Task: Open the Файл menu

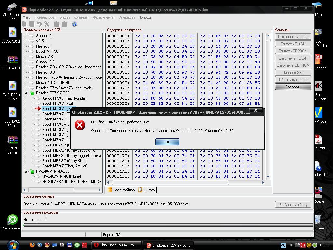Action: [27, 17]
